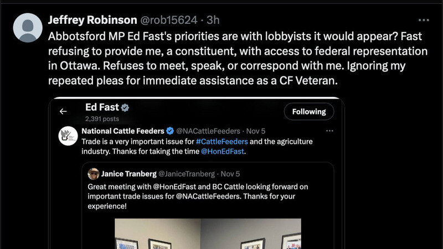Viewport: 443px width, 249px height.
Task: Click the Nov 5 date on Janice's post
Action: coord(230,174)
